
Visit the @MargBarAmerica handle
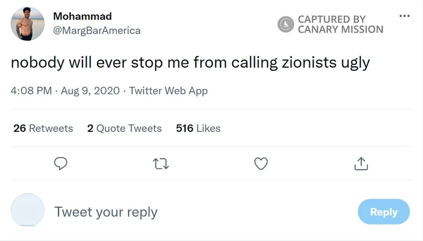[x=97, y=31]
